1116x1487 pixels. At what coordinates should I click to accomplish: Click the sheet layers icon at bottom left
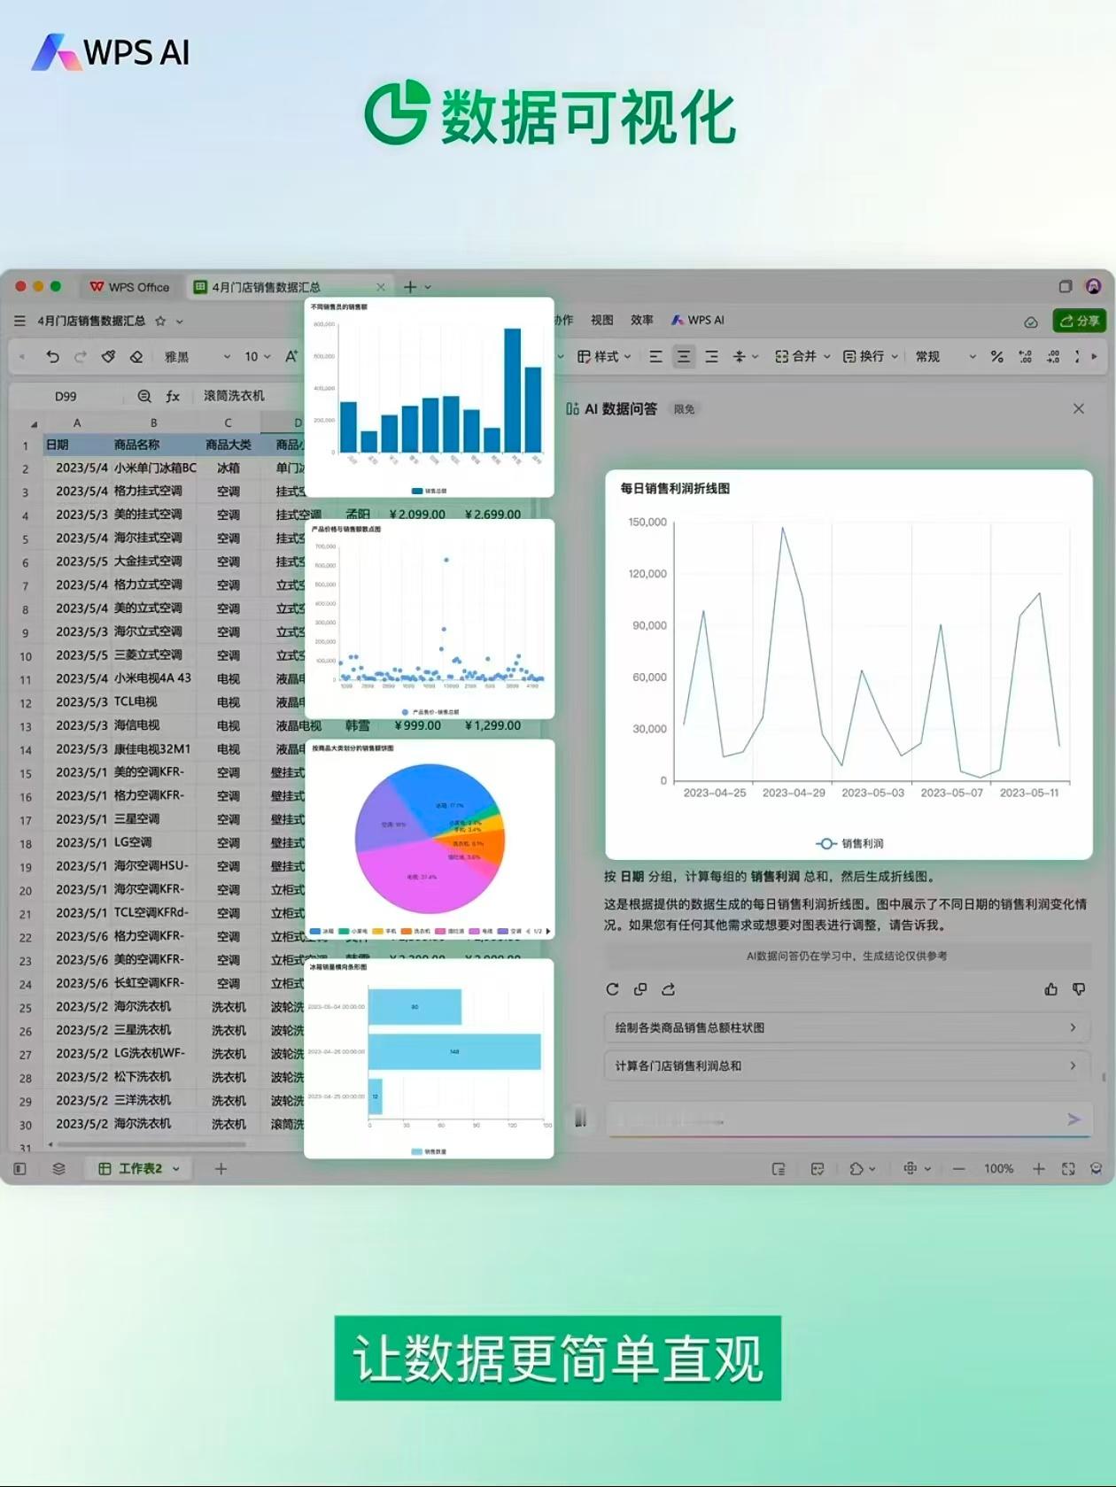tap(58, 1169)
